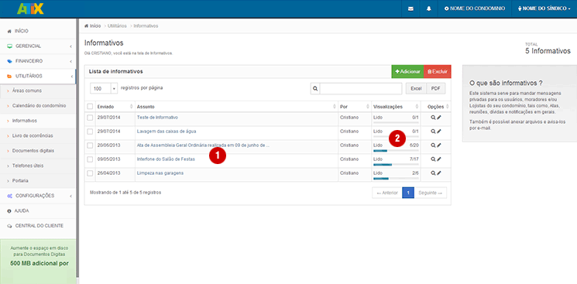
Task: Expand the GERENCIAL sidebar menu arrow
Action: pyautogui.click(x=70, y=46)
